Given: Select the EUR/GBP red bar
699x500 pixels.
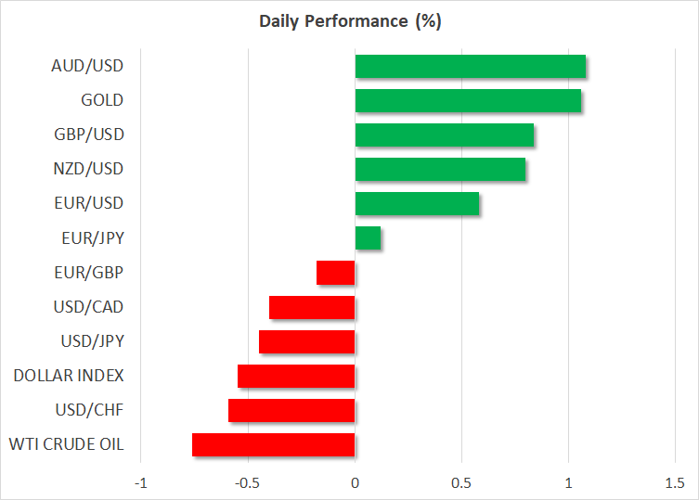Looking at the screenshot, I should (336, 273).
